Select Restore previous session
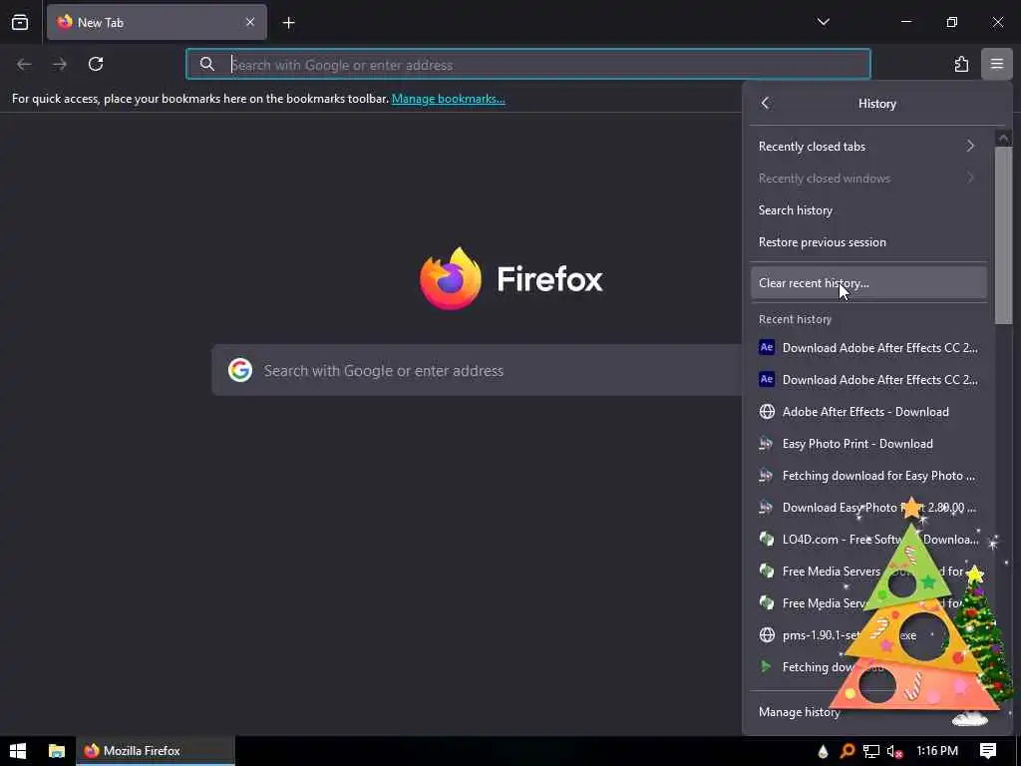Screen dimensions: 1021x766 pyautogui.click(x=868, y=241)
